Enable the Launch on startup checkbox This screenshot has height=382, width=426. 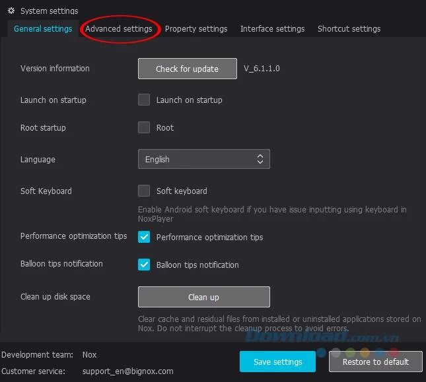144,100
